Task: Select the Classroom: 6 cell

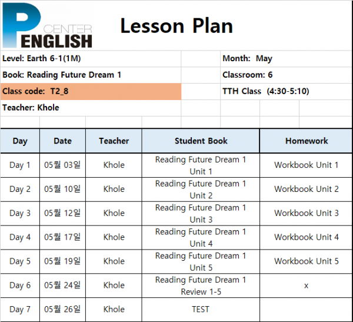Action: (x=286, y=75)
